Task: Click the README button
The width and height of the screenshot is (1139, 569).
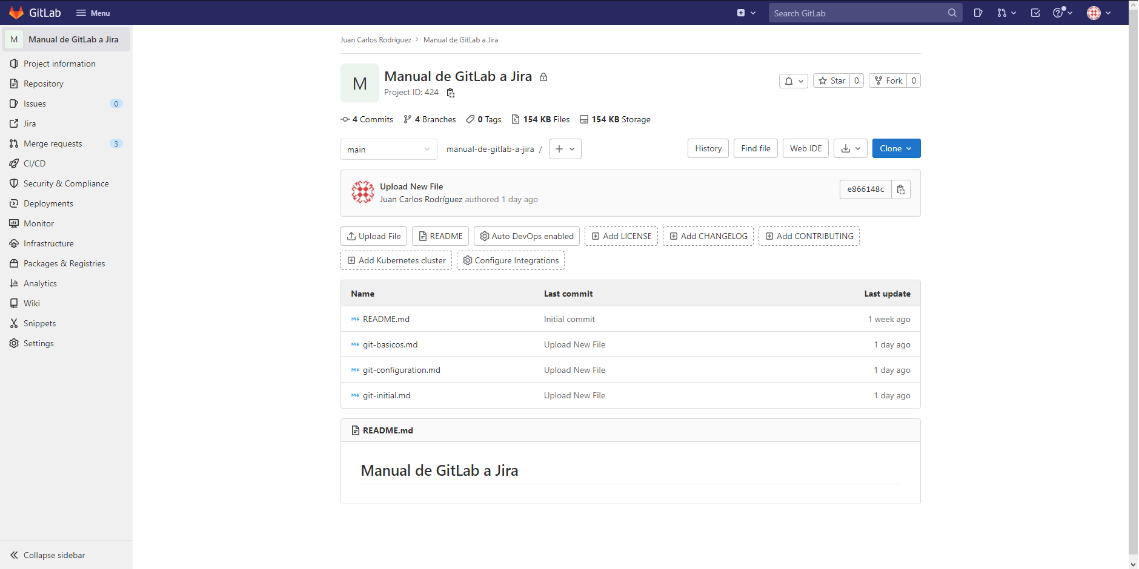Action: (440, 236)
